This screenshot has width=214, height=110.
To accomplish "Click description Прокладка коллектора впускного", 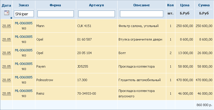I will pos(137,93).
